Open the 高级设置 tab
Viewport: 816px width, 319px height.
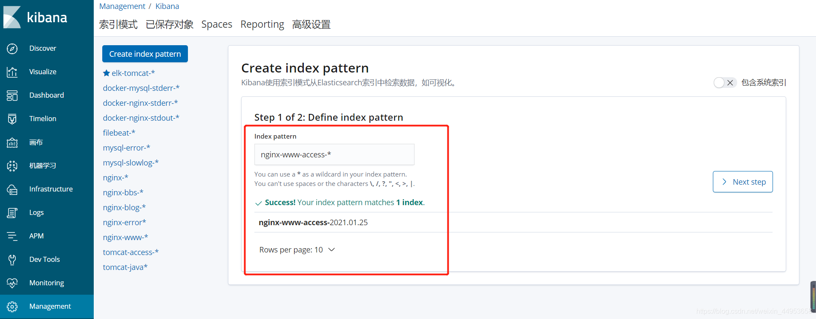pos(311,24)
